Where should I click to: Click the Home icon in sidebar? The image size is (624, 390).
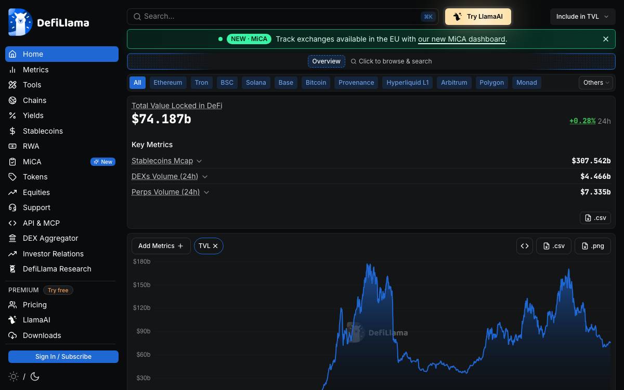(x=12, y=54)
